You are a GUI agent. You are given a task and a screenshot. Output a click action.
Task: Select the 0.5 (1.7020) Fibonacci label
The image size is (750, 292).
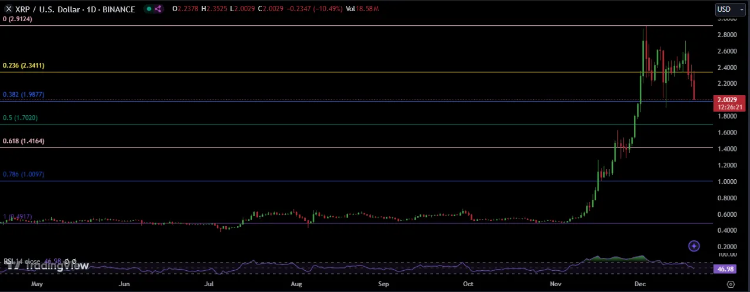(21, 118)
